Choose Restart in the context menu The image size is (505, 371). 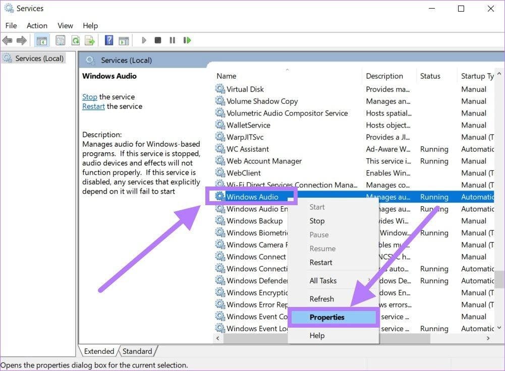coord(333,262)
